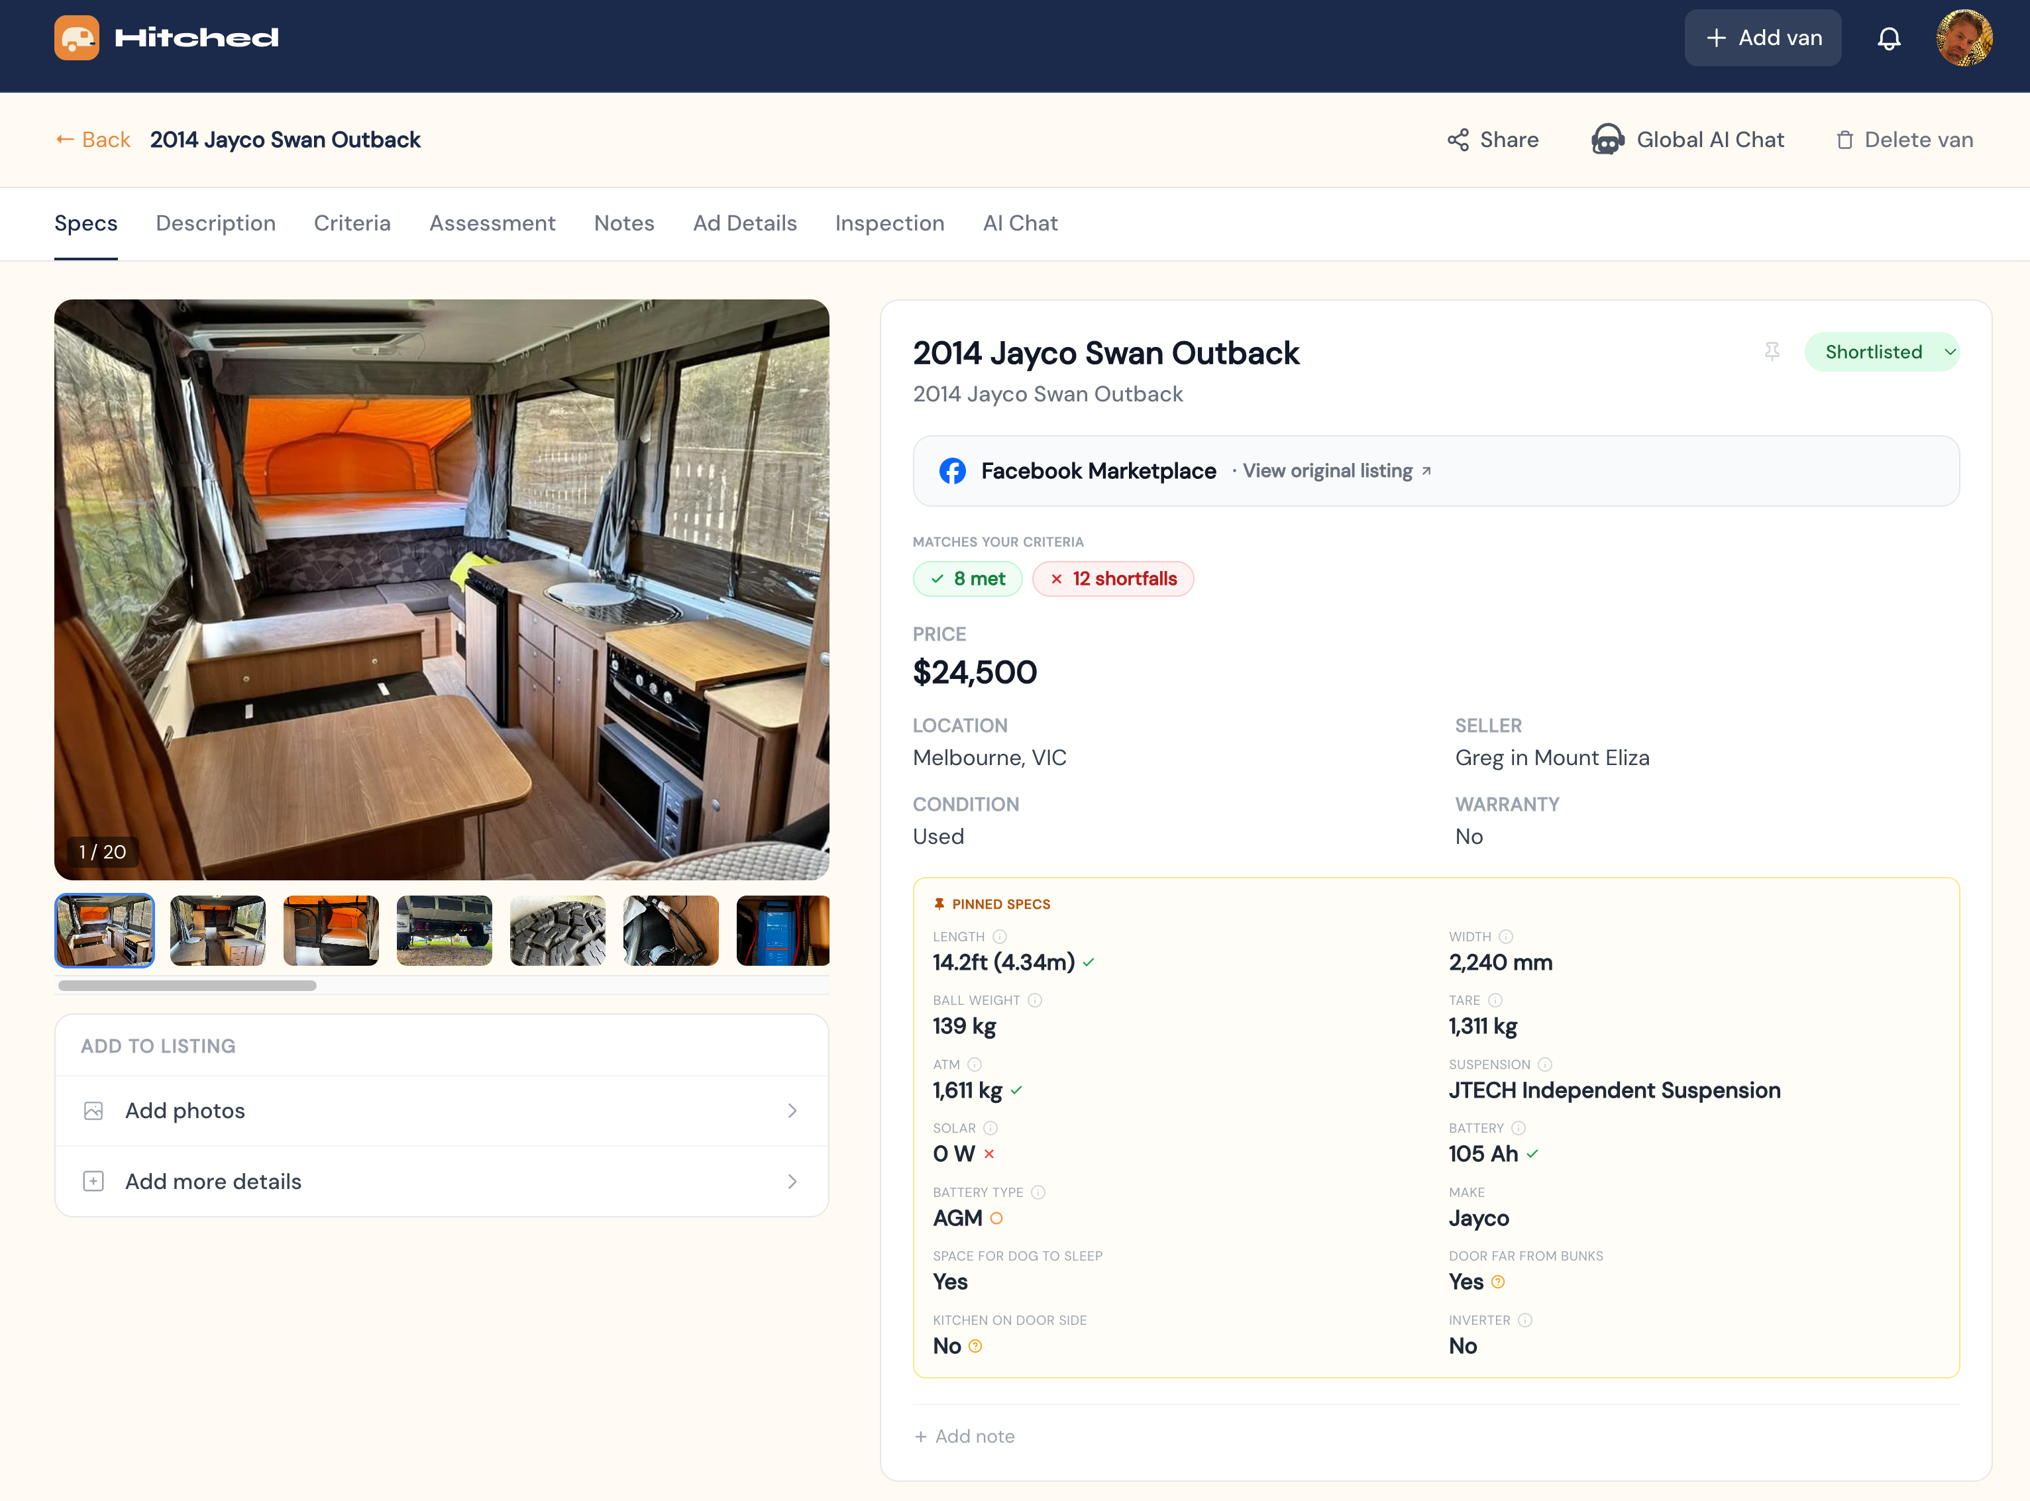
Task: Click the info icon next to Width
Action: point(1506,937)
